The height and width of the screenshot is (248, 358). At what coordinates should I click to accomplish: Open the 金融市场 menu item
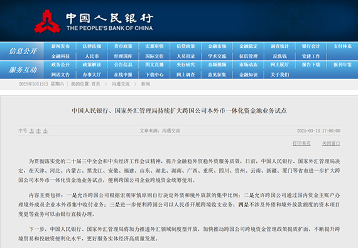click(x=217, y=46)
